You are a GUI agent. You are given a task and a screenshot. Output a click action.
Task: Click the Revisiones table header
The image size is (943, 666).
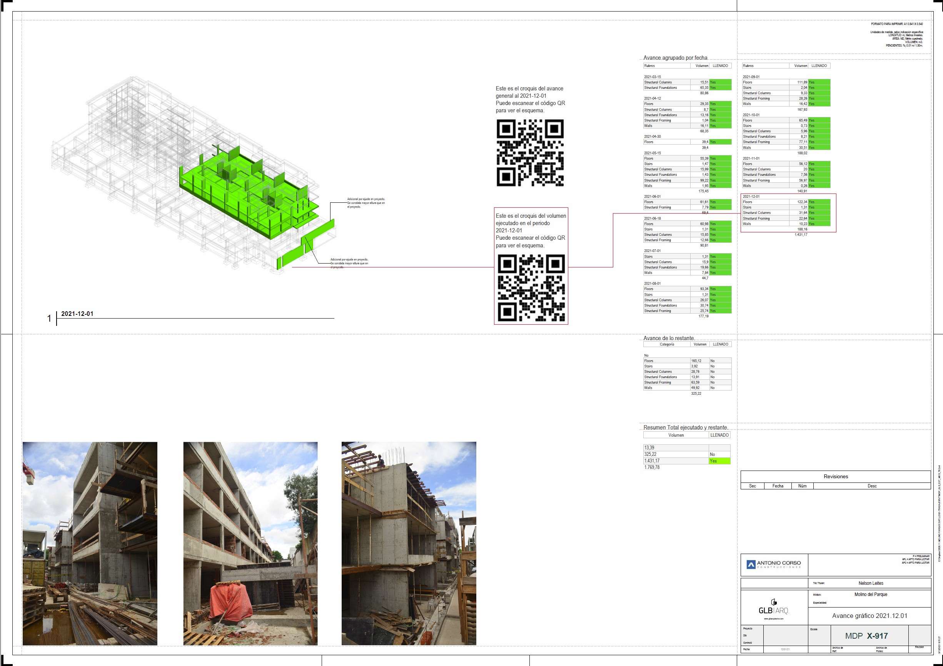[835, 476]
